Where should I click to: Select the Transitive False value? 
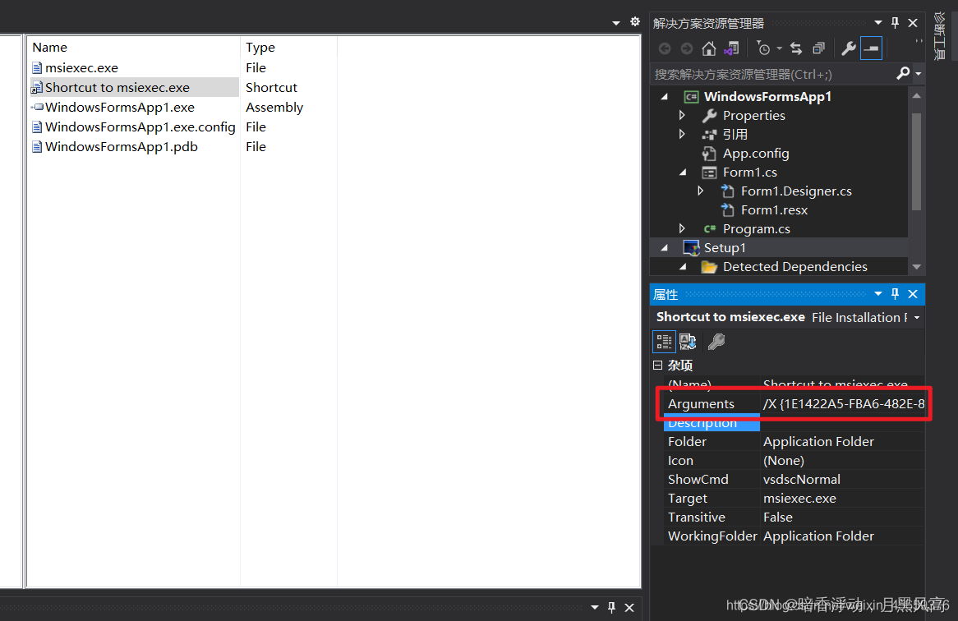point(843,517)
